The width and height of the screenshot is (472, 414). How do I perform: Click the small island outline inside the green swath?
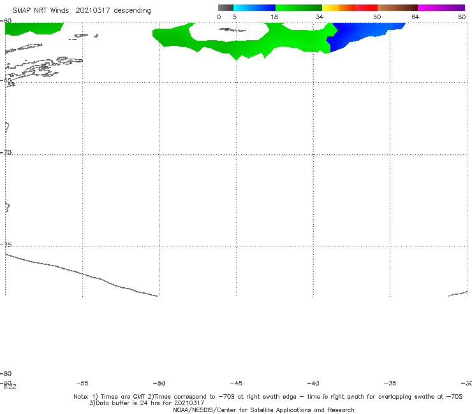[x=232, y=30]
